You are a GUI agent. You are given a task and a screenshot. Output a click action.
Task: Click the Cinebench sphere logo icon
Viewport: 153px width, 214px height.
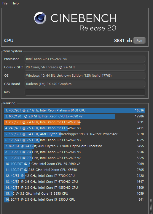(40, 18)
